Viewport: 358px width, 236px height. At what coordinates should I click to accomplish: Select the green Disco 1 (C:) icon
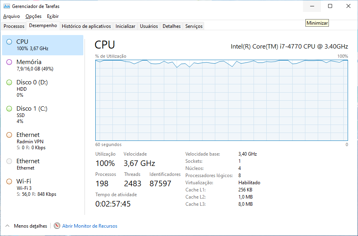tap(9, 109)
